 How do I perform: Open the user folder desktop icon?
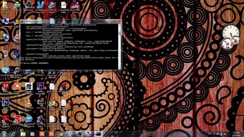point(6,7)
